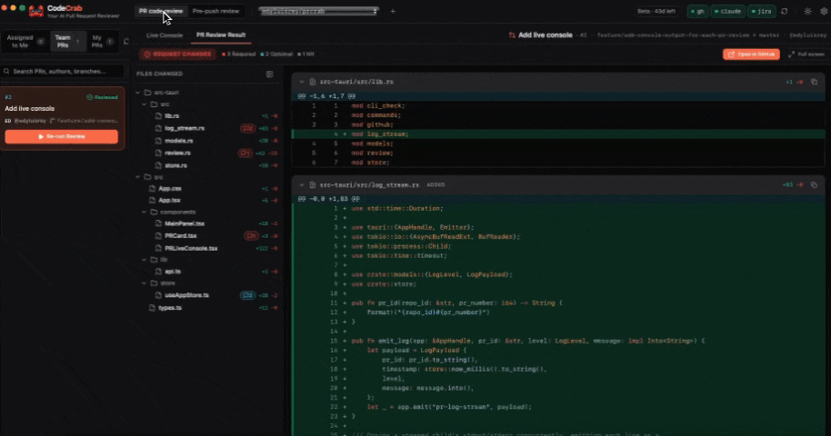Click the plus icon to add repository
Viewport: 831px width, 436px height.
point(393,11)
